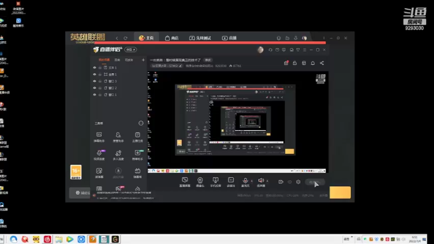Toggle visibility of the 窗口 3 source

point(94,81)
